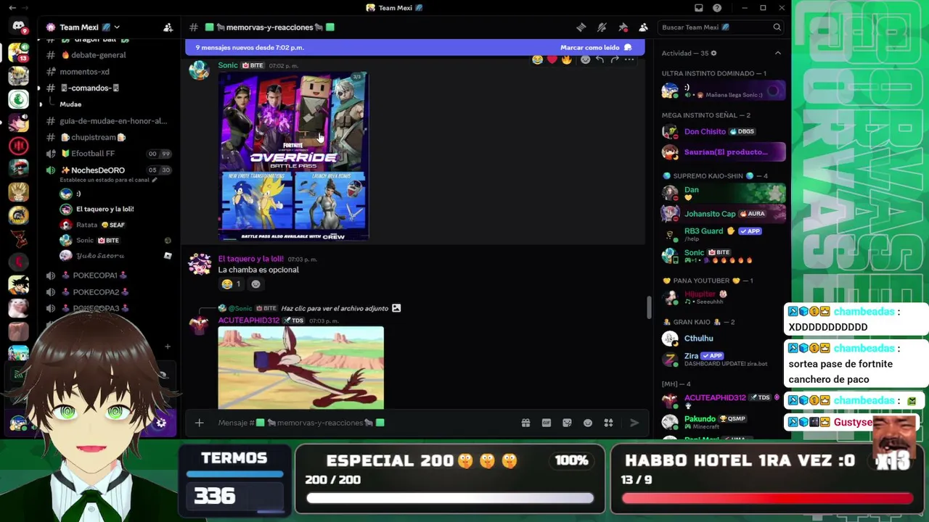Click Sonic's username on the Fortnite message
929x522 pixels.
(x=228, y=65)
